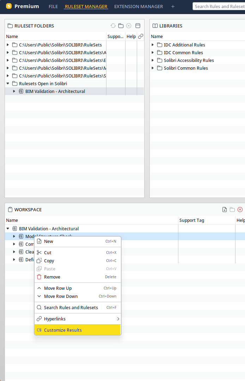Collapse the Rulesets Open in Solibri folder

8,83
